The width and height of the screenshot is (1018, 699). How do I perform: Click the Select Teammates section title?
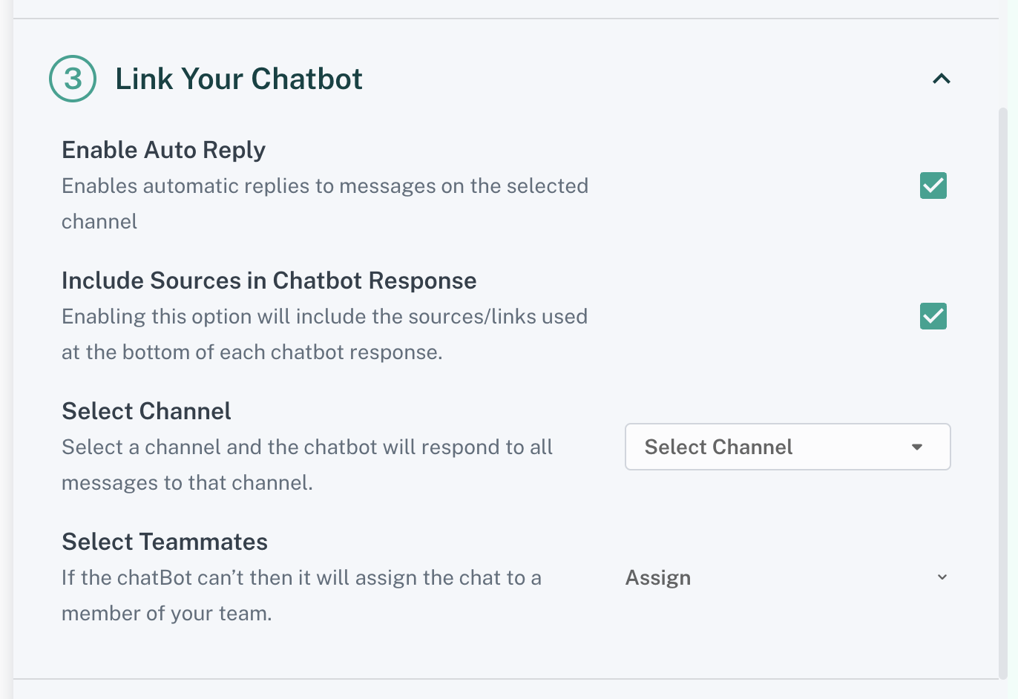[165, 542]
